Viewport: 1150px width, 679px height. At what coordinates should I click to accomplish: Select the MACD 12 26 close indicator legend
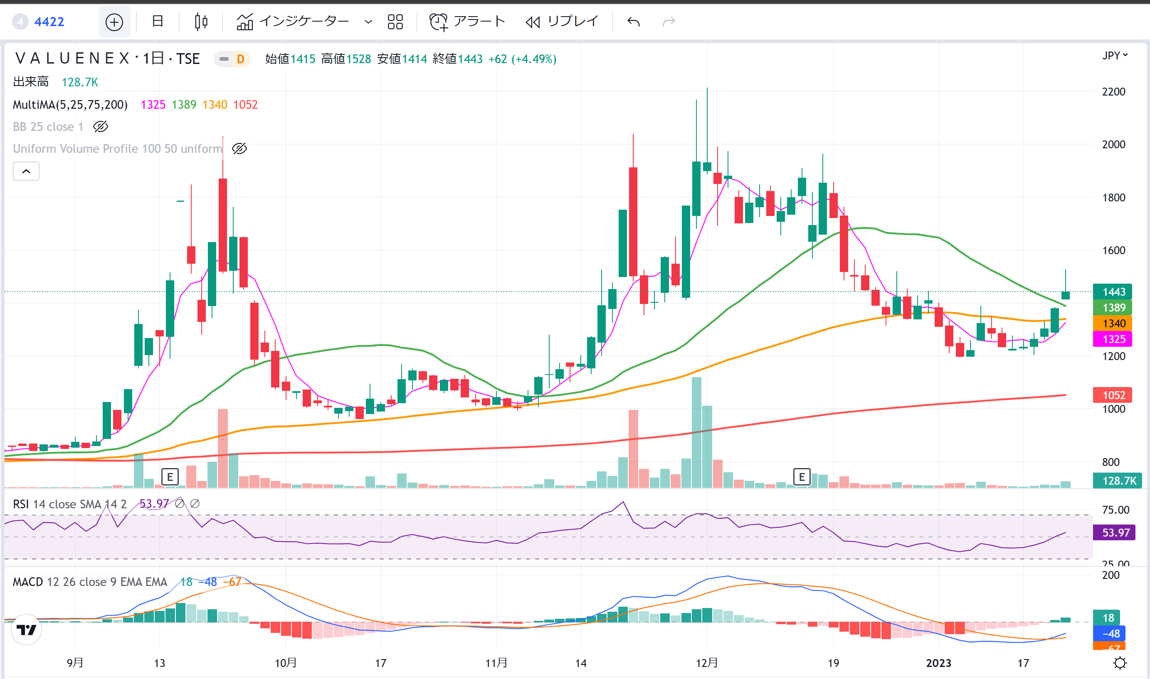(90, 581)
